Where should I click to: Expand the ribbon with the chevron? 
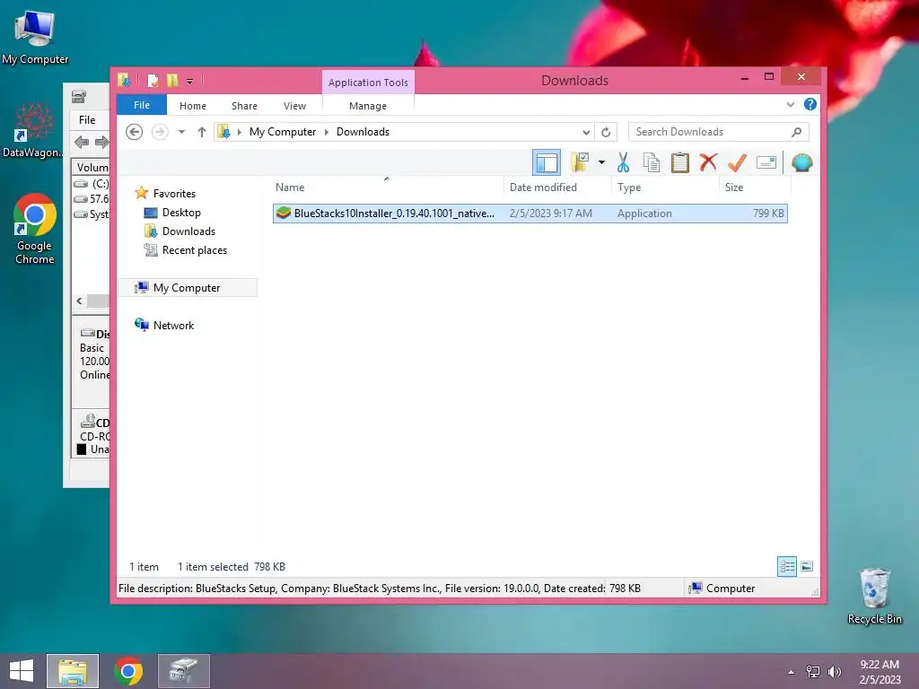(x=791, y=105)
